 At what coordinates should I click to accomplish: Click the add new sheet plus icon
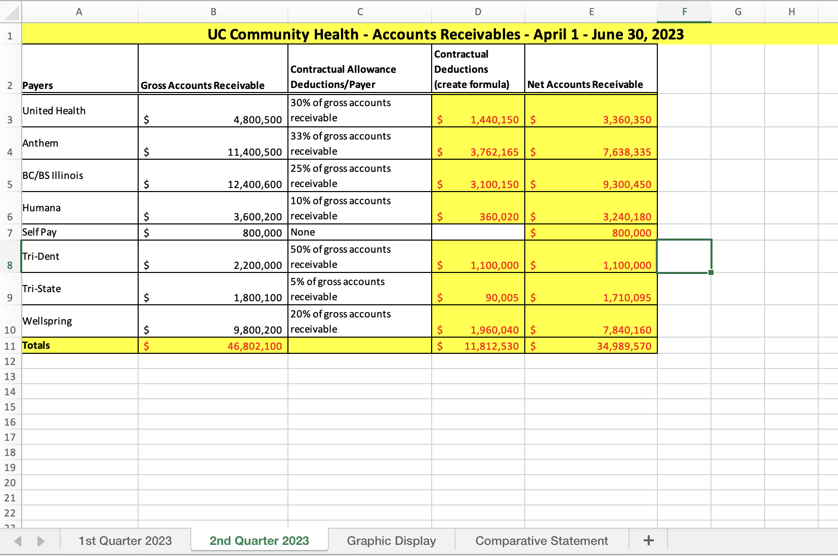(648, 540)
